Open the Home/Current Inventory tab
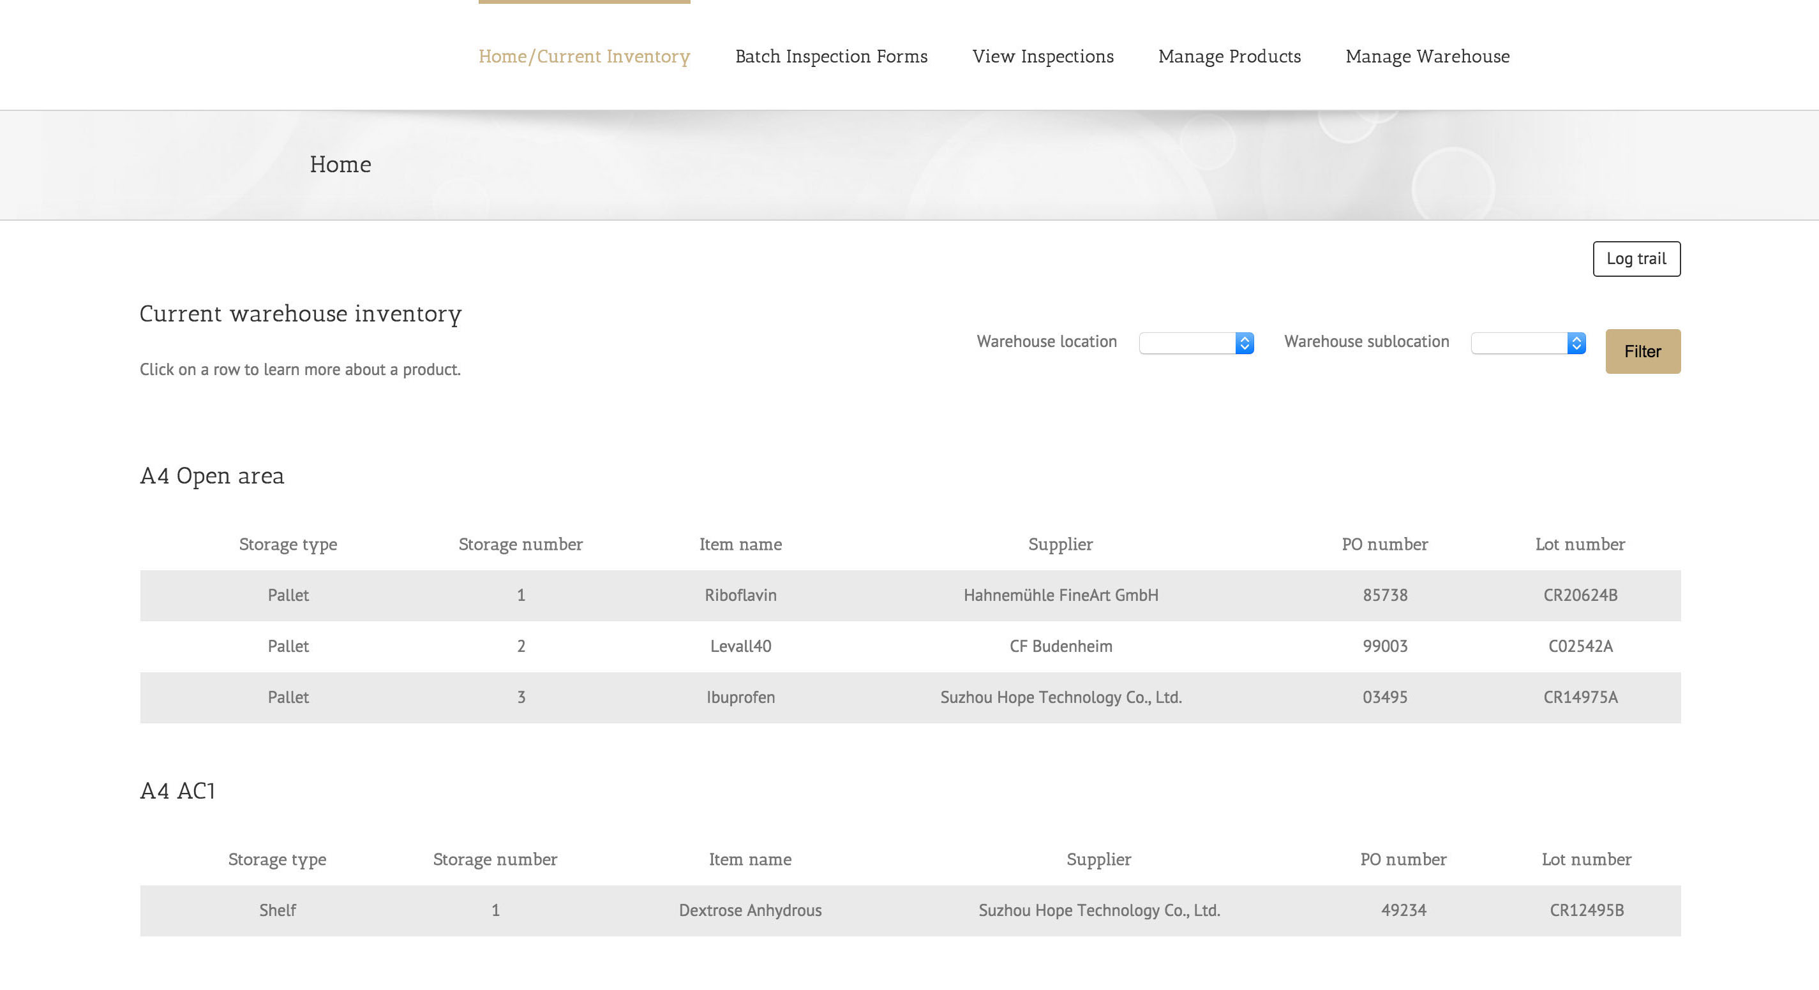 pyautogui.click(x=584, y=56)
